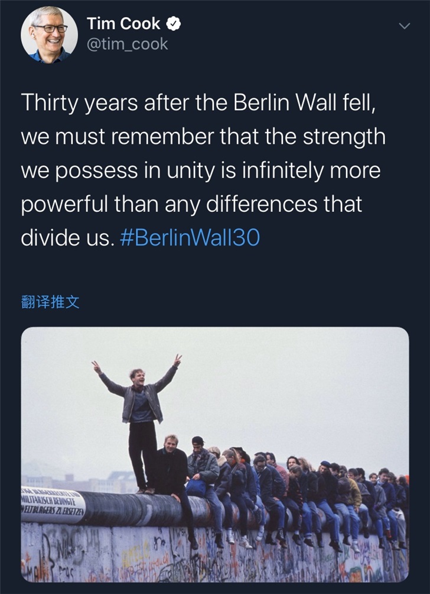Open the Berlin Wall photo attachment

coord(215,454)
